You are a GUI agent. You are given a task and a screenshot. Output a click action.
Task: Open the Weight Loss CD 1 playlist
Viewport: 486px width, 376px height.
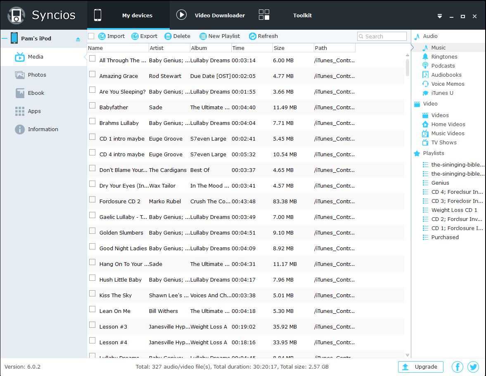click(454, 210)
